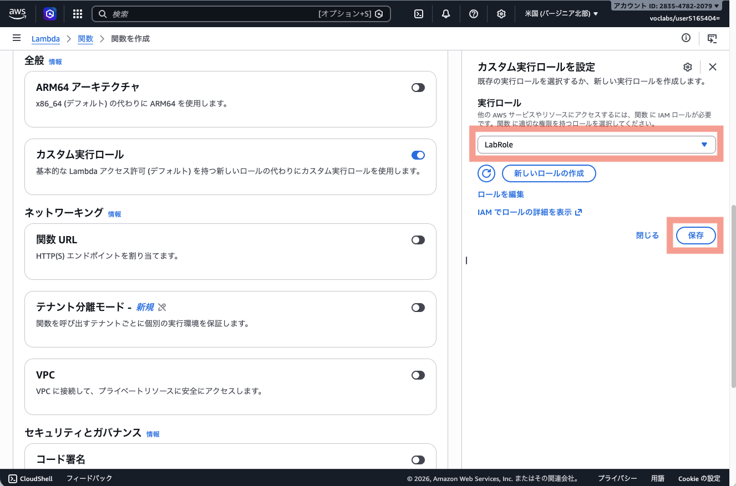Click the screen icon beside the info circle

click(712, 38)
